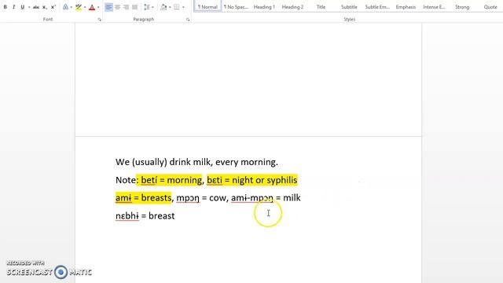Click highlighted text 'betí = morning'

[x=171, y=180]
